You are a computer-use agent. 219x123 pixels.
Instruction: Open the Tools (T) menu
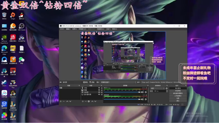(108, 29)
